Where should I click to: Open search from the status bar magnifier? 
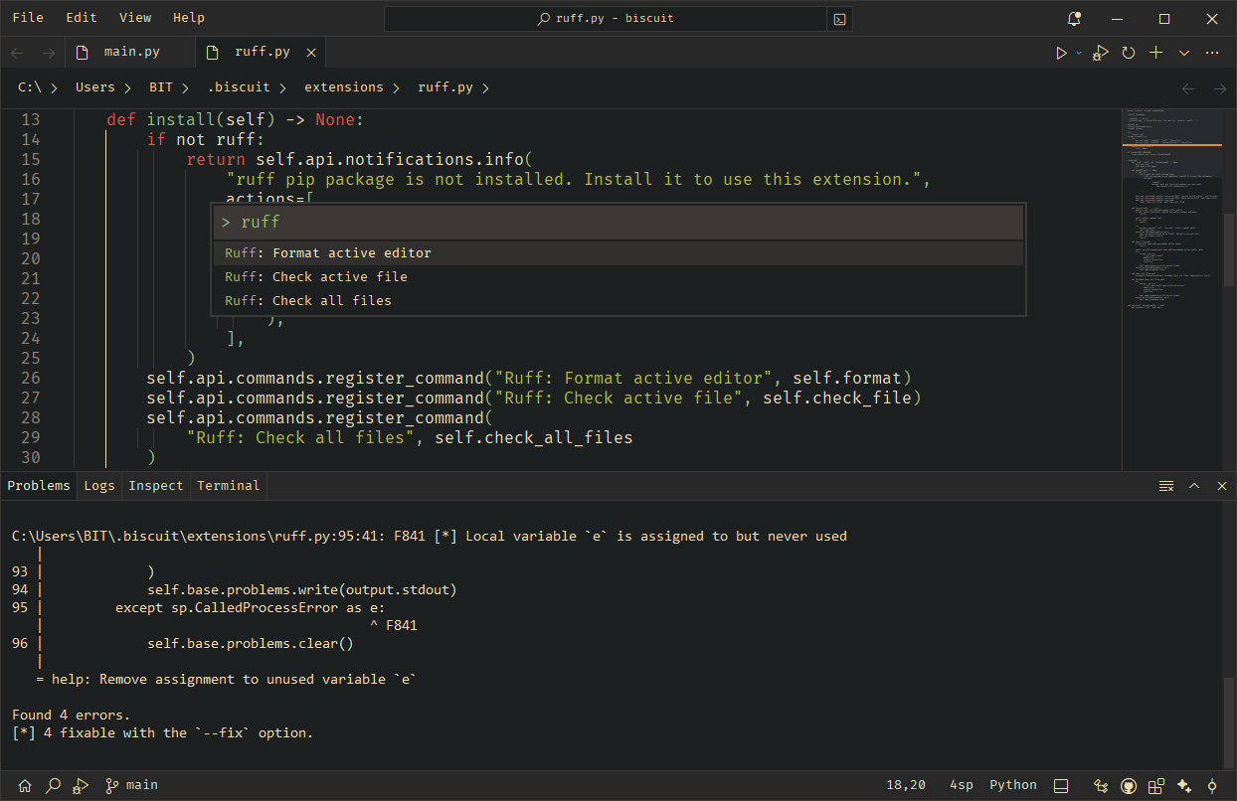click(x=54, y=785)
